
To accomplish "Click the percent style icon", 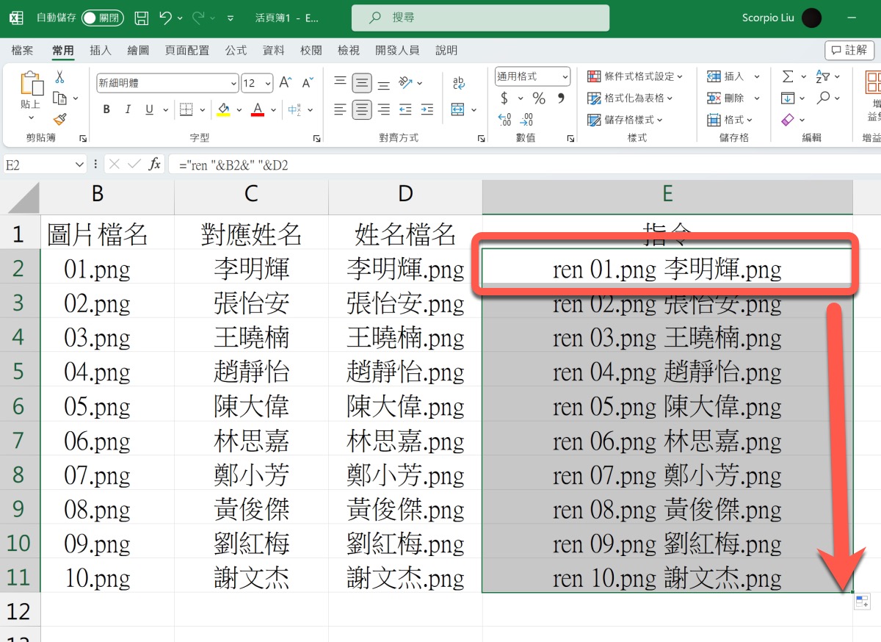I will tap(539, 98).
